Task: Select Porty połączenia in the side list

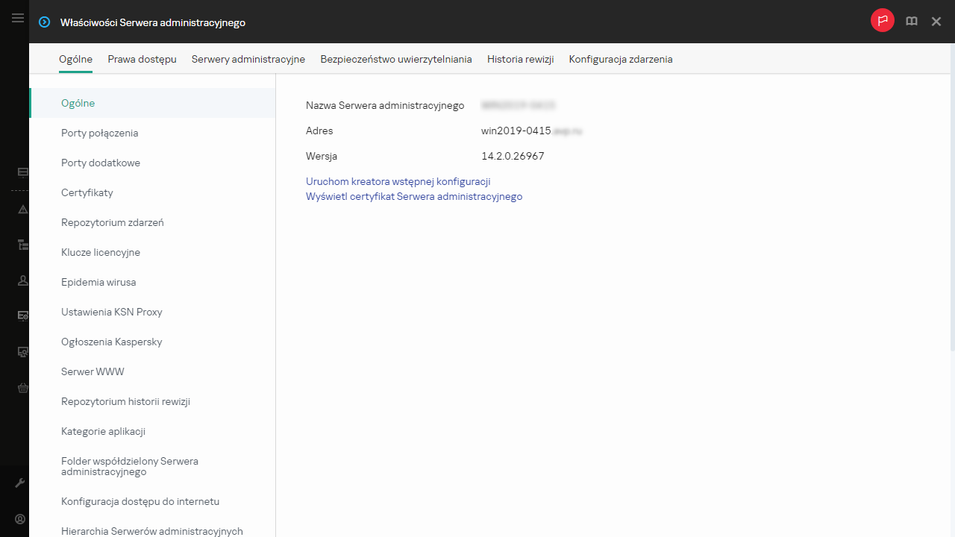Action: [x=99, y=133]
